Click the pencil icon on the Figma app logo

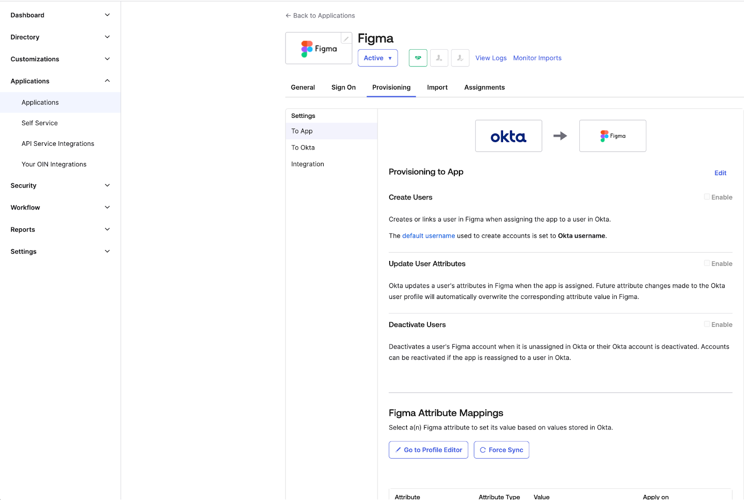(x=346, y=38)
